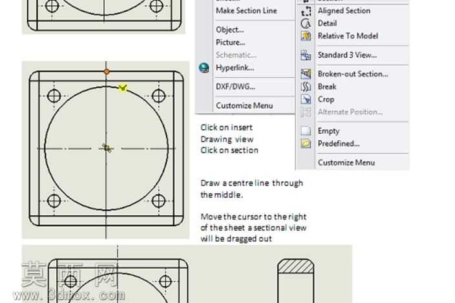The width and height of the screenshot is (455, 303).
Task: Click the text 'will be dragged out'
Action: tap(236, 239)
